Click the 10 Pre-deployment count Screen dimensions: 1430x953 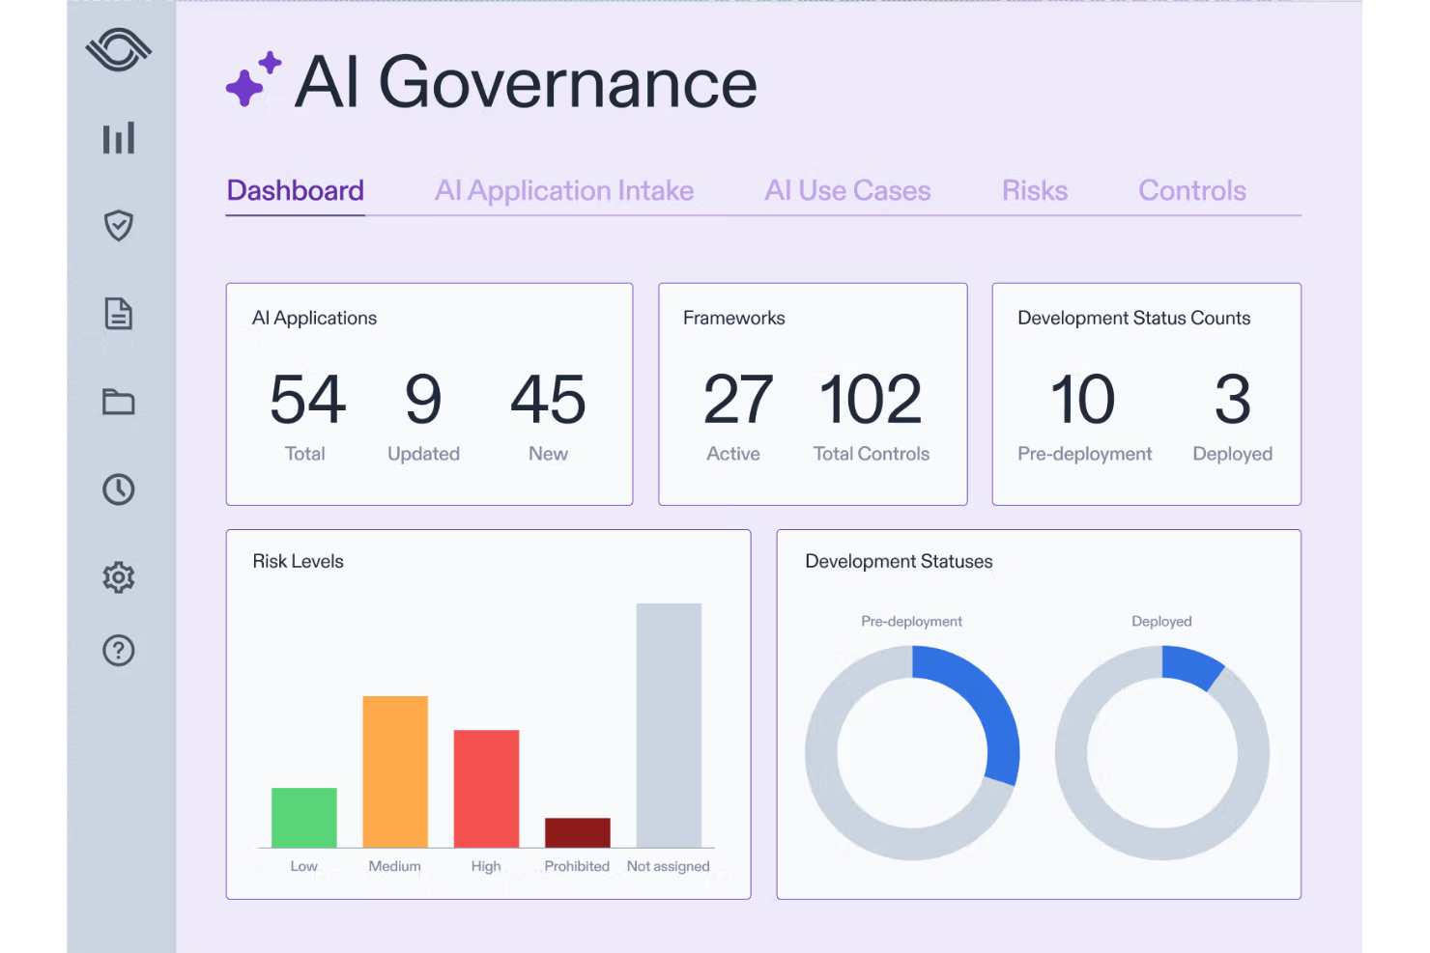(x=1083, y=400)
